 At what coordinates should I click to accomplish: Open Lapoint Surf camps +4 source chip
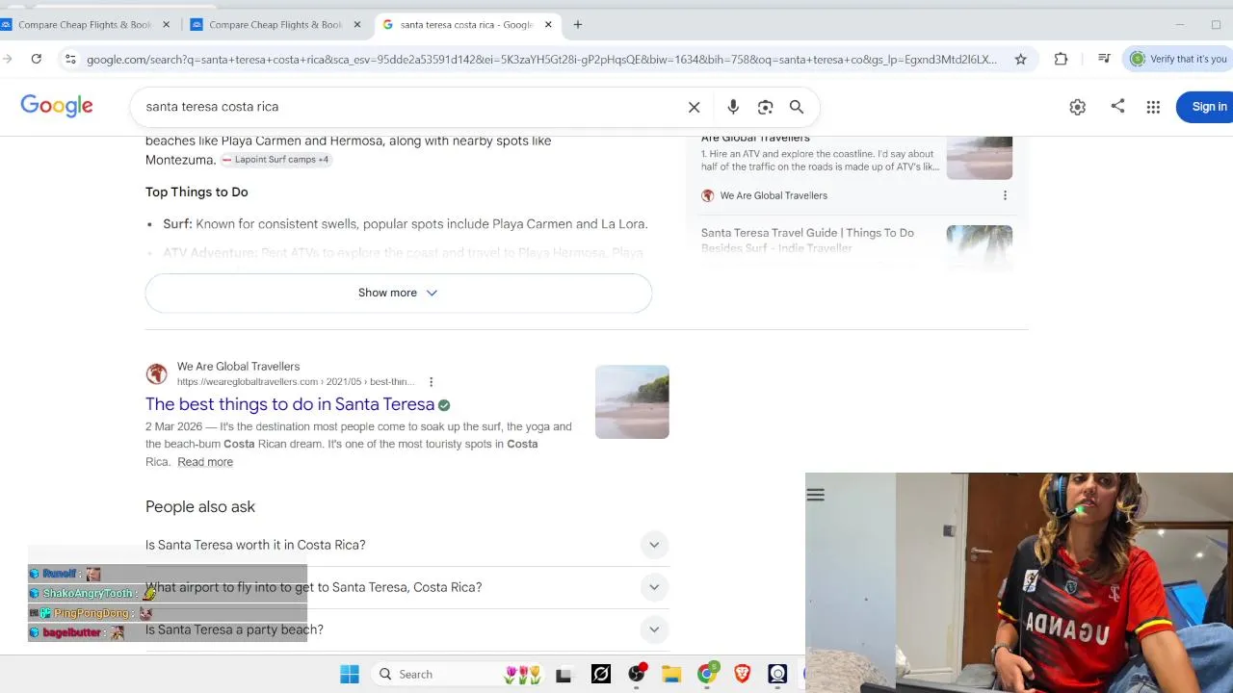(275, 160)
